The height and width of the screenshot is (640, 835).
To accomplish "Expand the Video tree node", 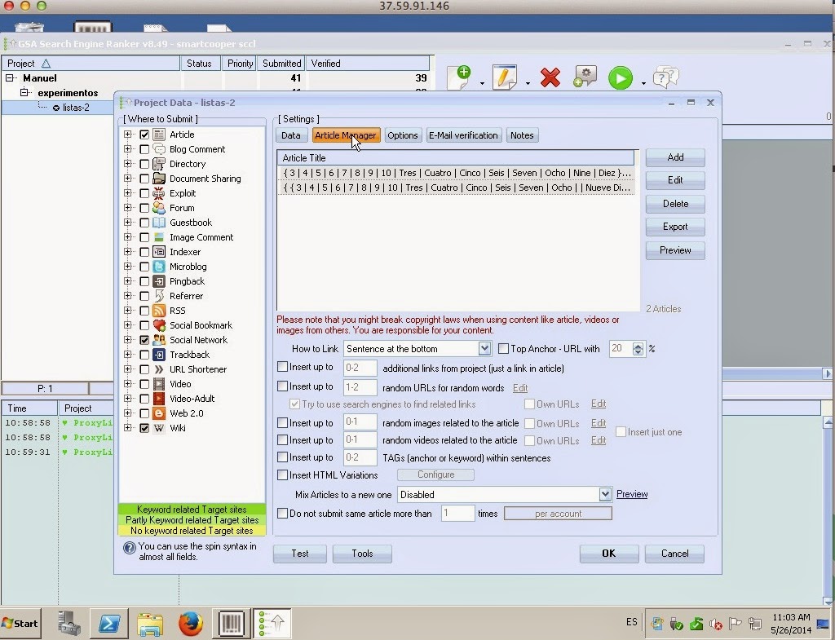I will coord(128,384).
